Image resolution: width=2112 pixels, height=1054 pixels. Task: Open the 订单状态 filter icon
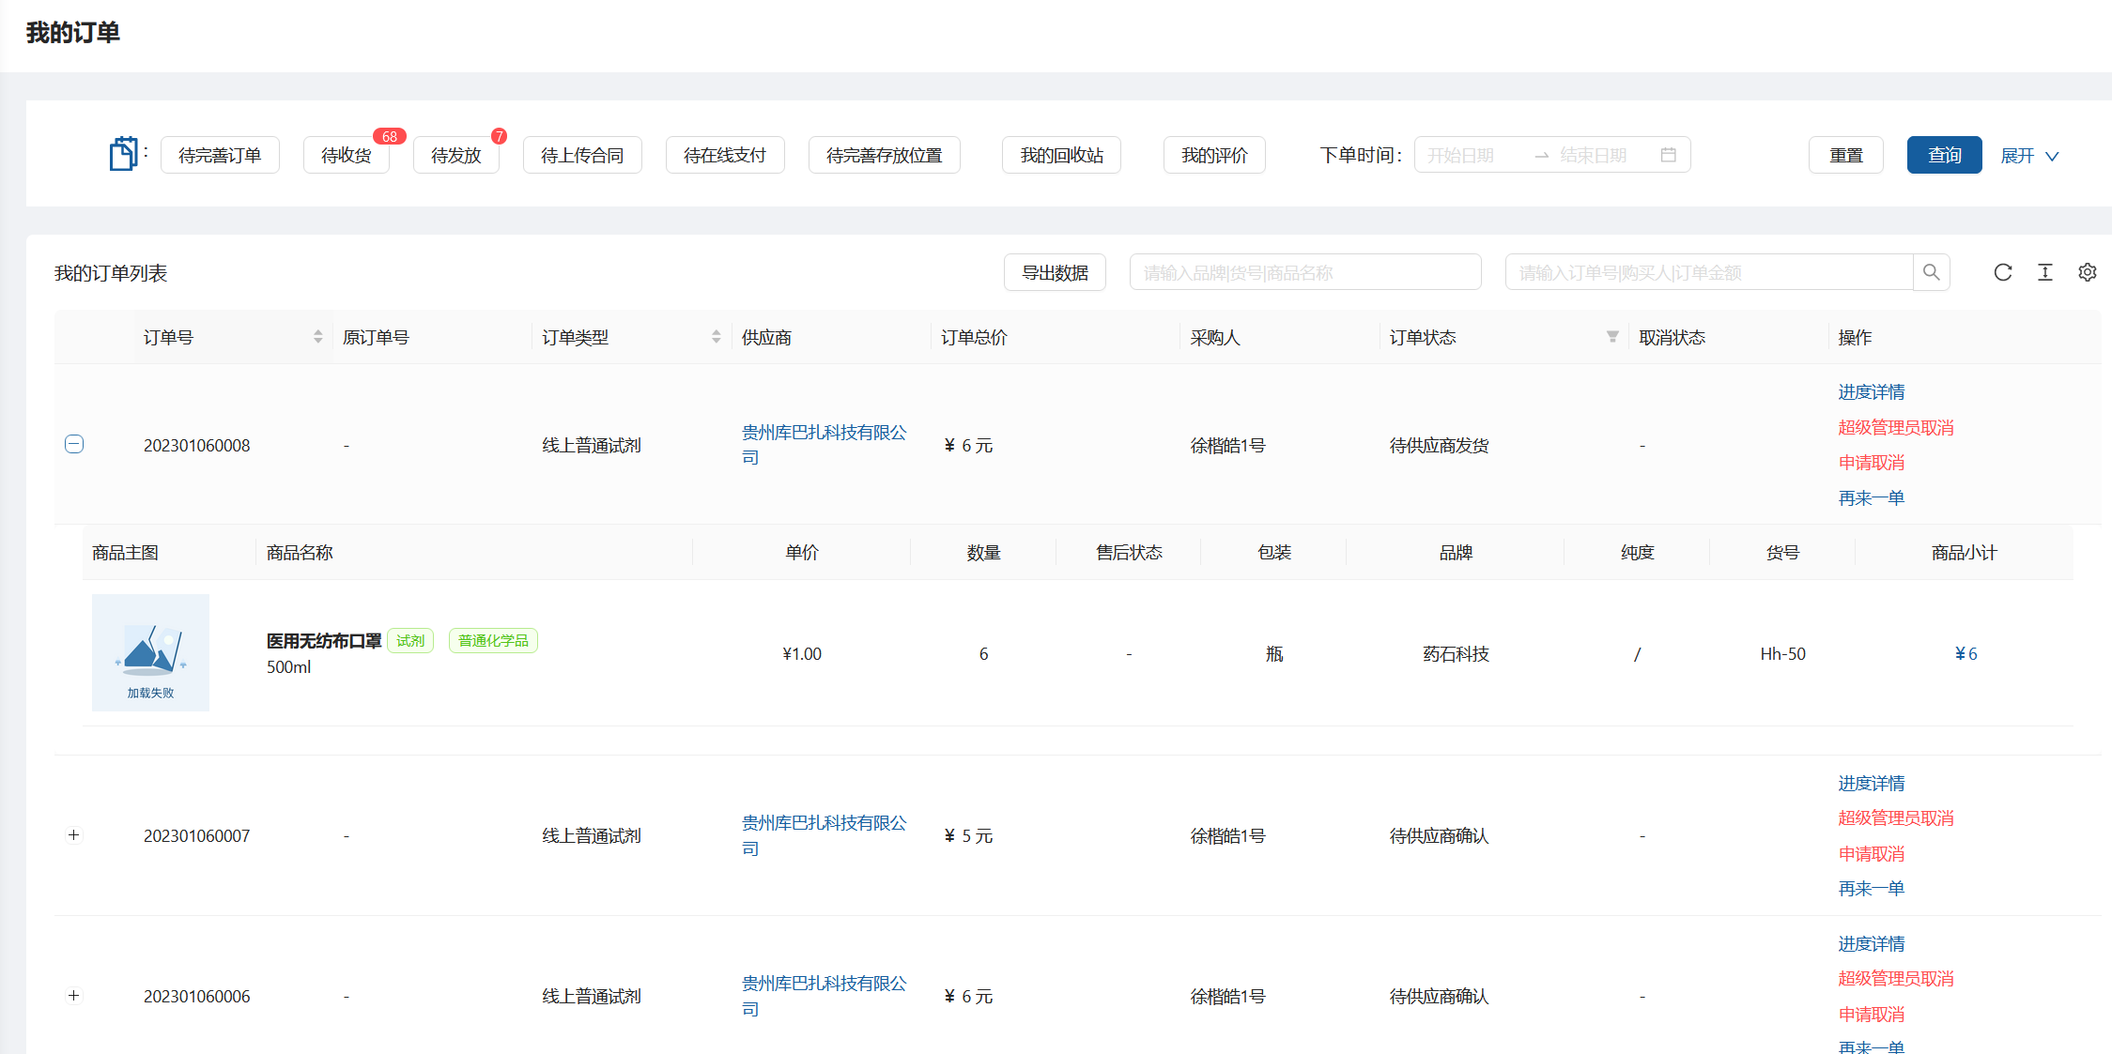tap(1611, 337)
